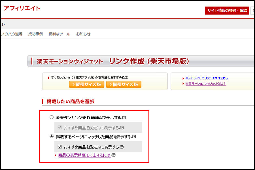Open 便利なツール menu item

(x=59, y=34)
